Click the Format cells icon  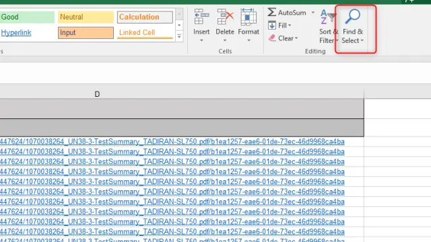coord(248,17)
